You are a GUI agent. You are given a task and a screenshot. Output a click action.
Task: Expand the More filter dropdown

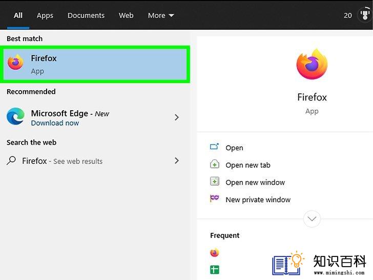[161, 15]
